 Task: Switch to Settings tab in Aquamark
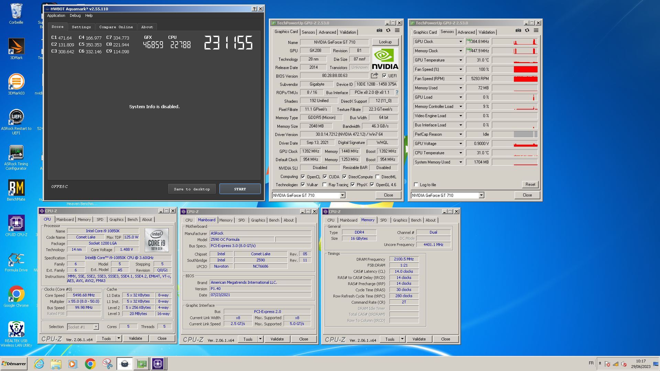click(81, 27)
